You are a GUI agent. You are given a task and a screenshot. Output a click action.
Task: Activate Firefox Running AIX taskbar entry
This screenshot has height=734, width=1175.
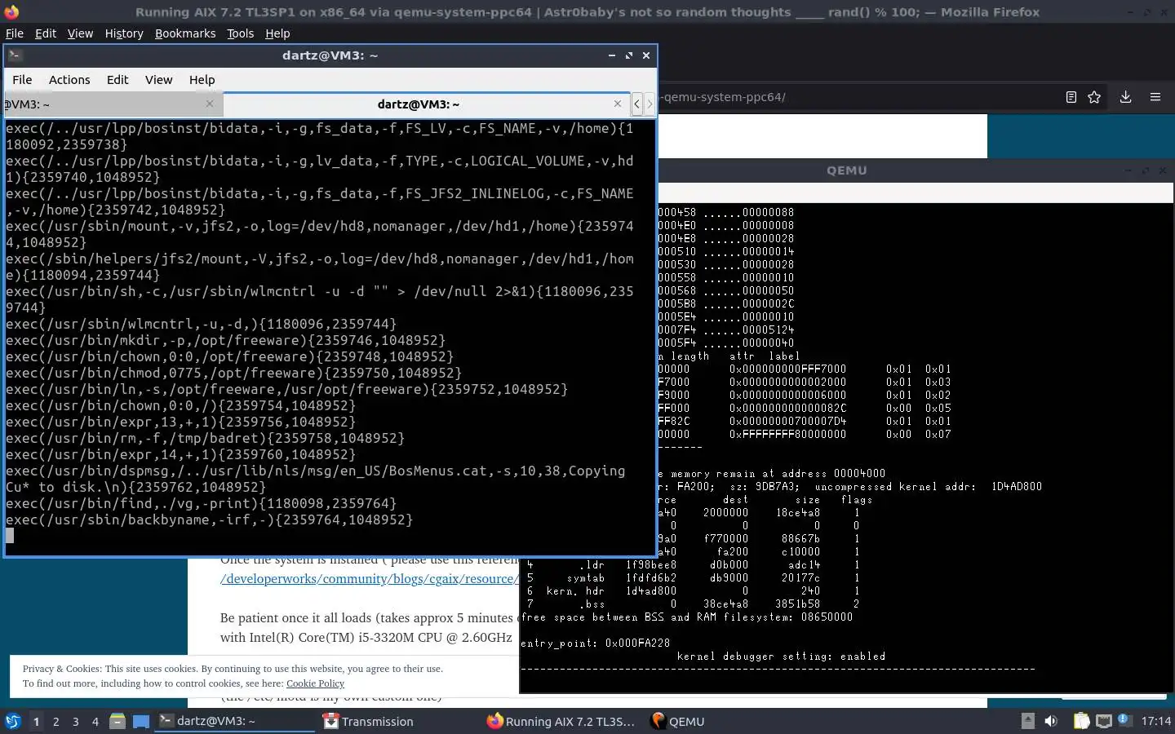coord(561,721)
